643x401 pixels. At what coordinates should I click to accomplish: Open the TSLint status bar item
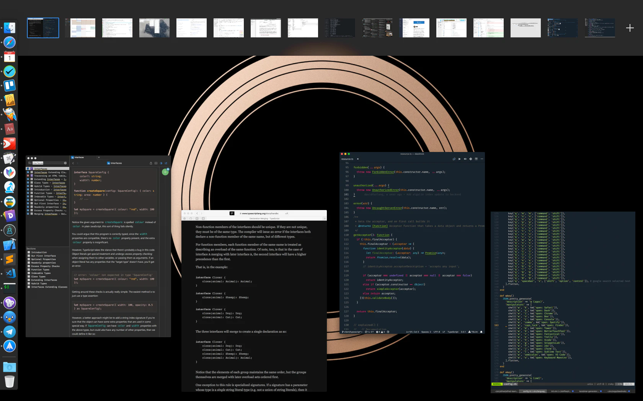click(x=473, y=332)
